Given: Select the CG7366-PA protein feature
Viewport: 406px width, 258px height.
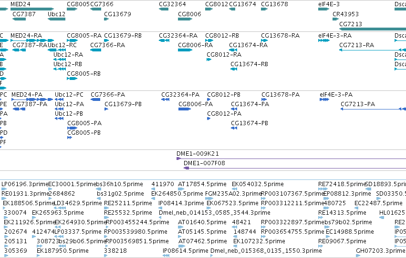Looking at the screenshot, I should [x=95, y=99].
